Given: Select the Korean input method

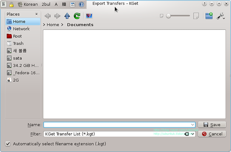Looking at the screenshot, I should (28, 4).
